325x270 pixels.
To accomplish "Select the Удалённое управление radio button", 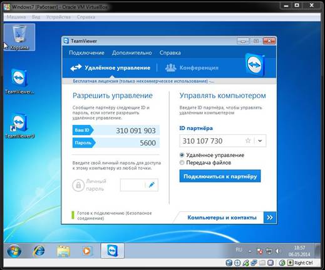I will pyautogui.click(x=182, y=155).
